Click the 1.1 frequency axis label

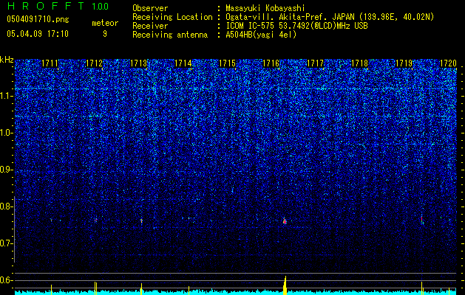coord(6,96)
